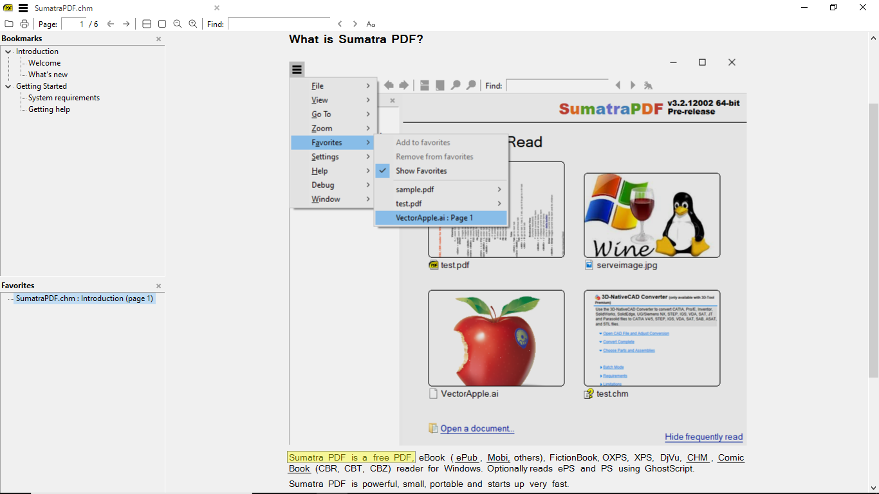The image size is (879, 494).
Task: Minimize the main SumatraPDF window
Action: point(804,8)
